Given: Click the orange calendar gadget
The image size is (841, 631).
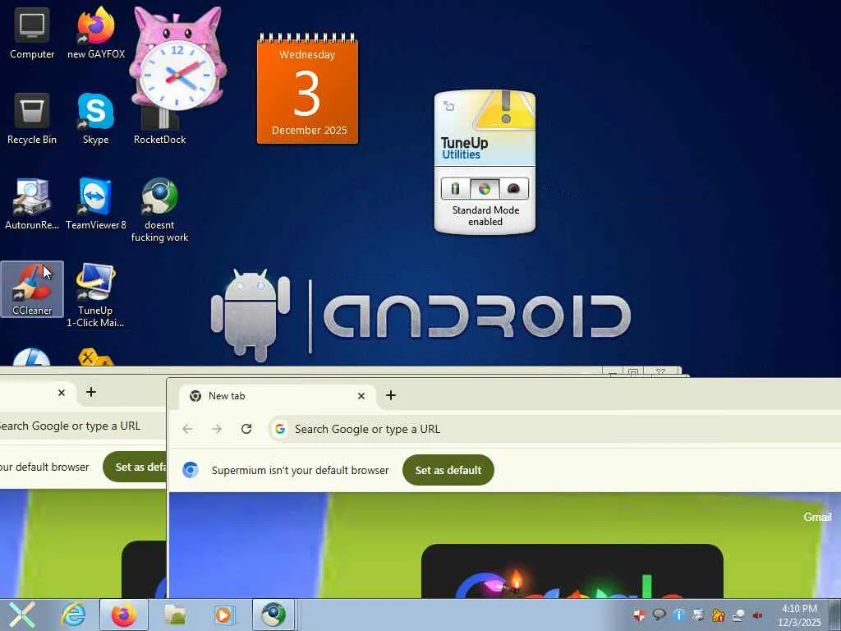Looking at the screenshot, I should coord(307,89).
